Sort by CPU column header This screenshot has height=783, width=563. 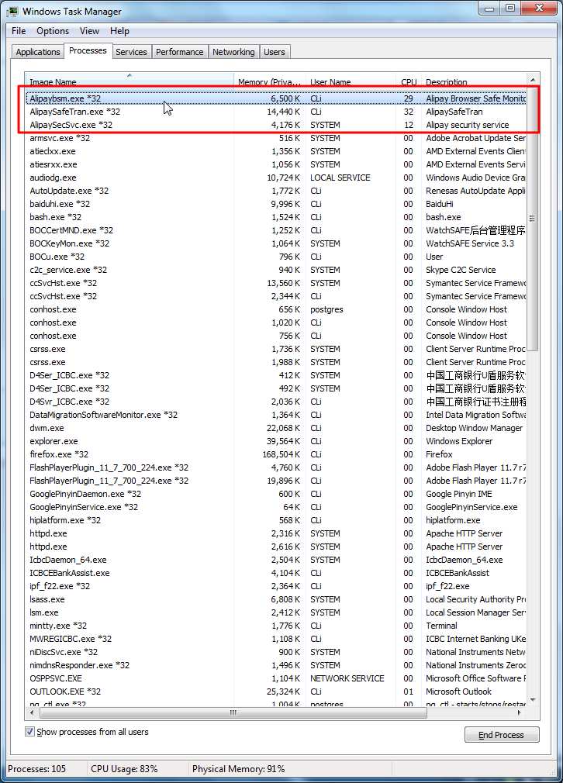coord(409,81)
